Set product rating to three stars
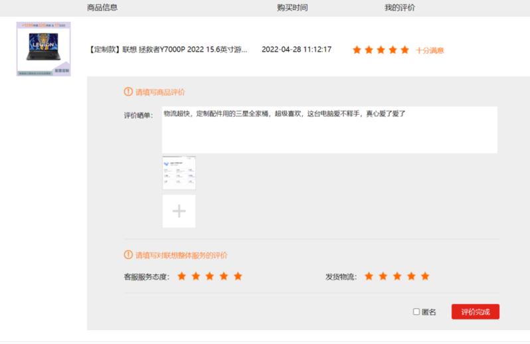 click(381, 50)
